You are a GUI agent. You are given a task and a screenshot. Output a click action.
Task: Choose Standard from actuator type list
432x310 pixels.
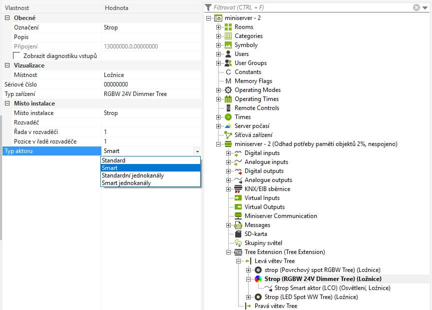[x=113, y=160]
